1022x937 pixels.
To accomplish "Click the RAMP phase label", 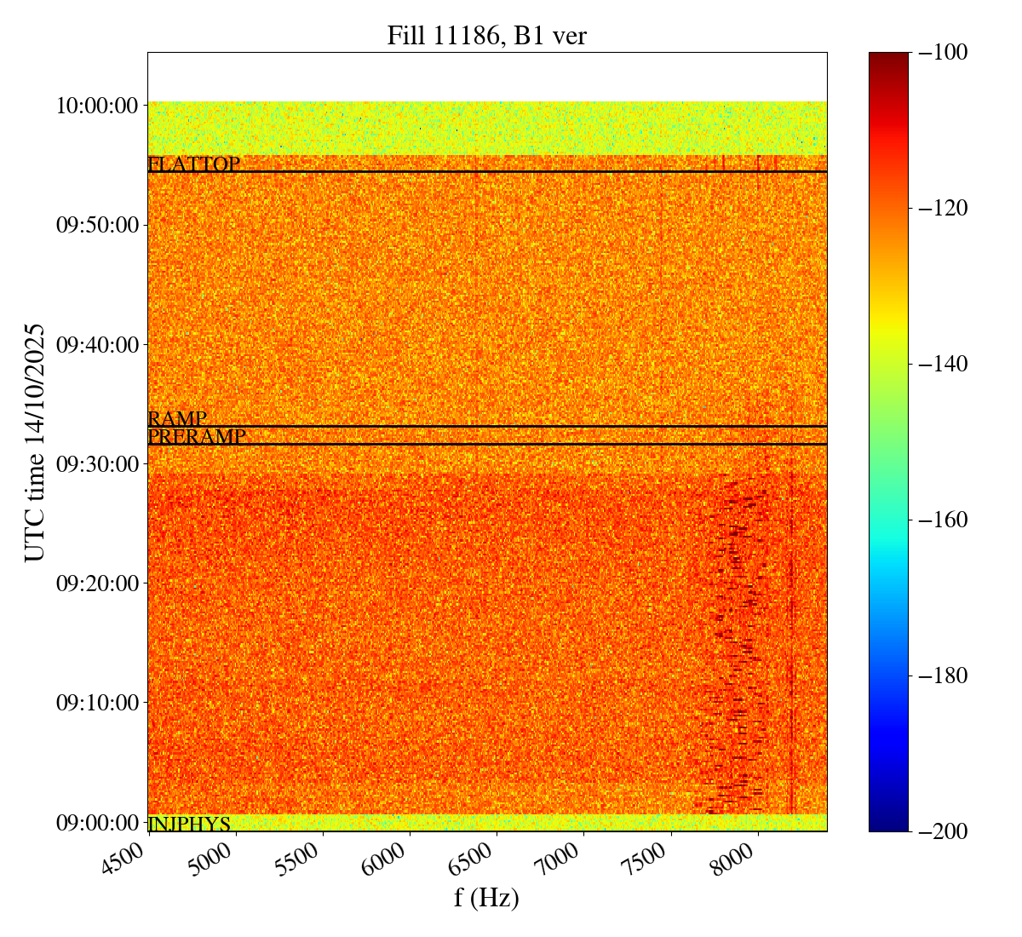I will pyautogui.click(x=177, y=418).
